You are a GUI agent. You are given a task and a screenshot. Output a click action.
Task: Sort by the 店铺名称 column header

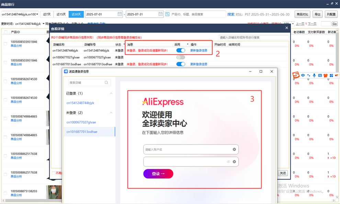[59, 44]
